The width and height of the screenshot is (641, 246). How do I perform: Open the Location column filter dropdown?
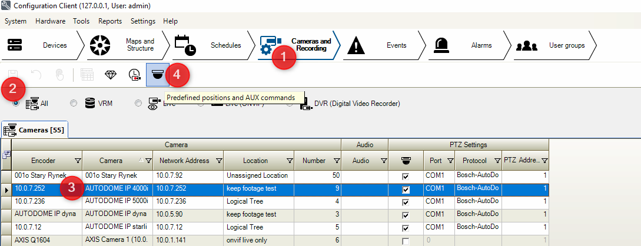point(289,161)
